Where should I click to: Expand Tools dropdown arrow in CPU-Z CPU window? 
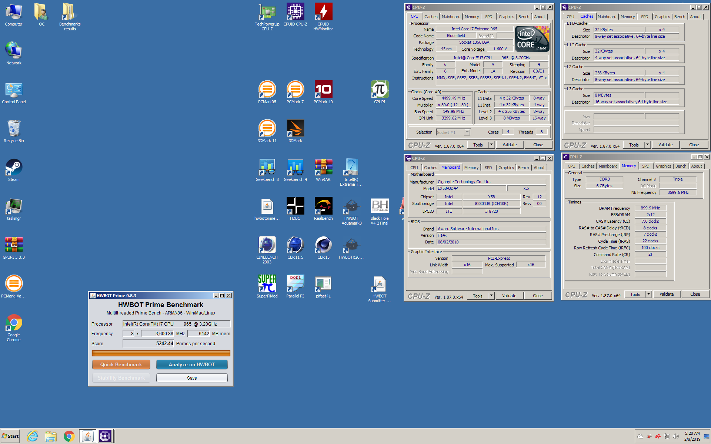(x=491, y=145)
